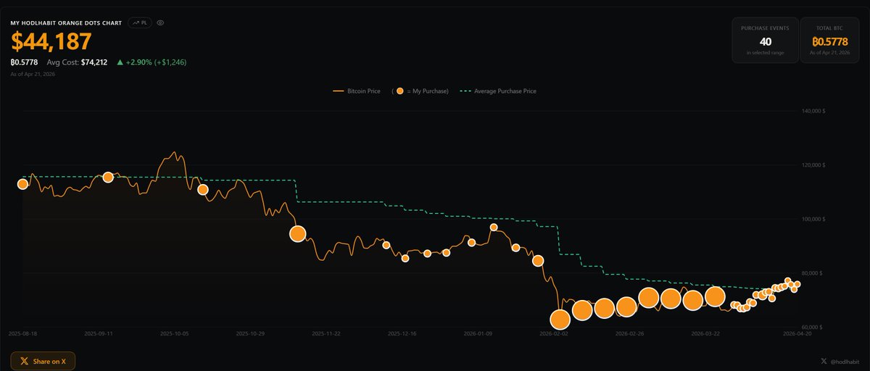Click the biggest purchase dot at 2026-02-02 low
870x371 pixels.
(x=560, y=320)
